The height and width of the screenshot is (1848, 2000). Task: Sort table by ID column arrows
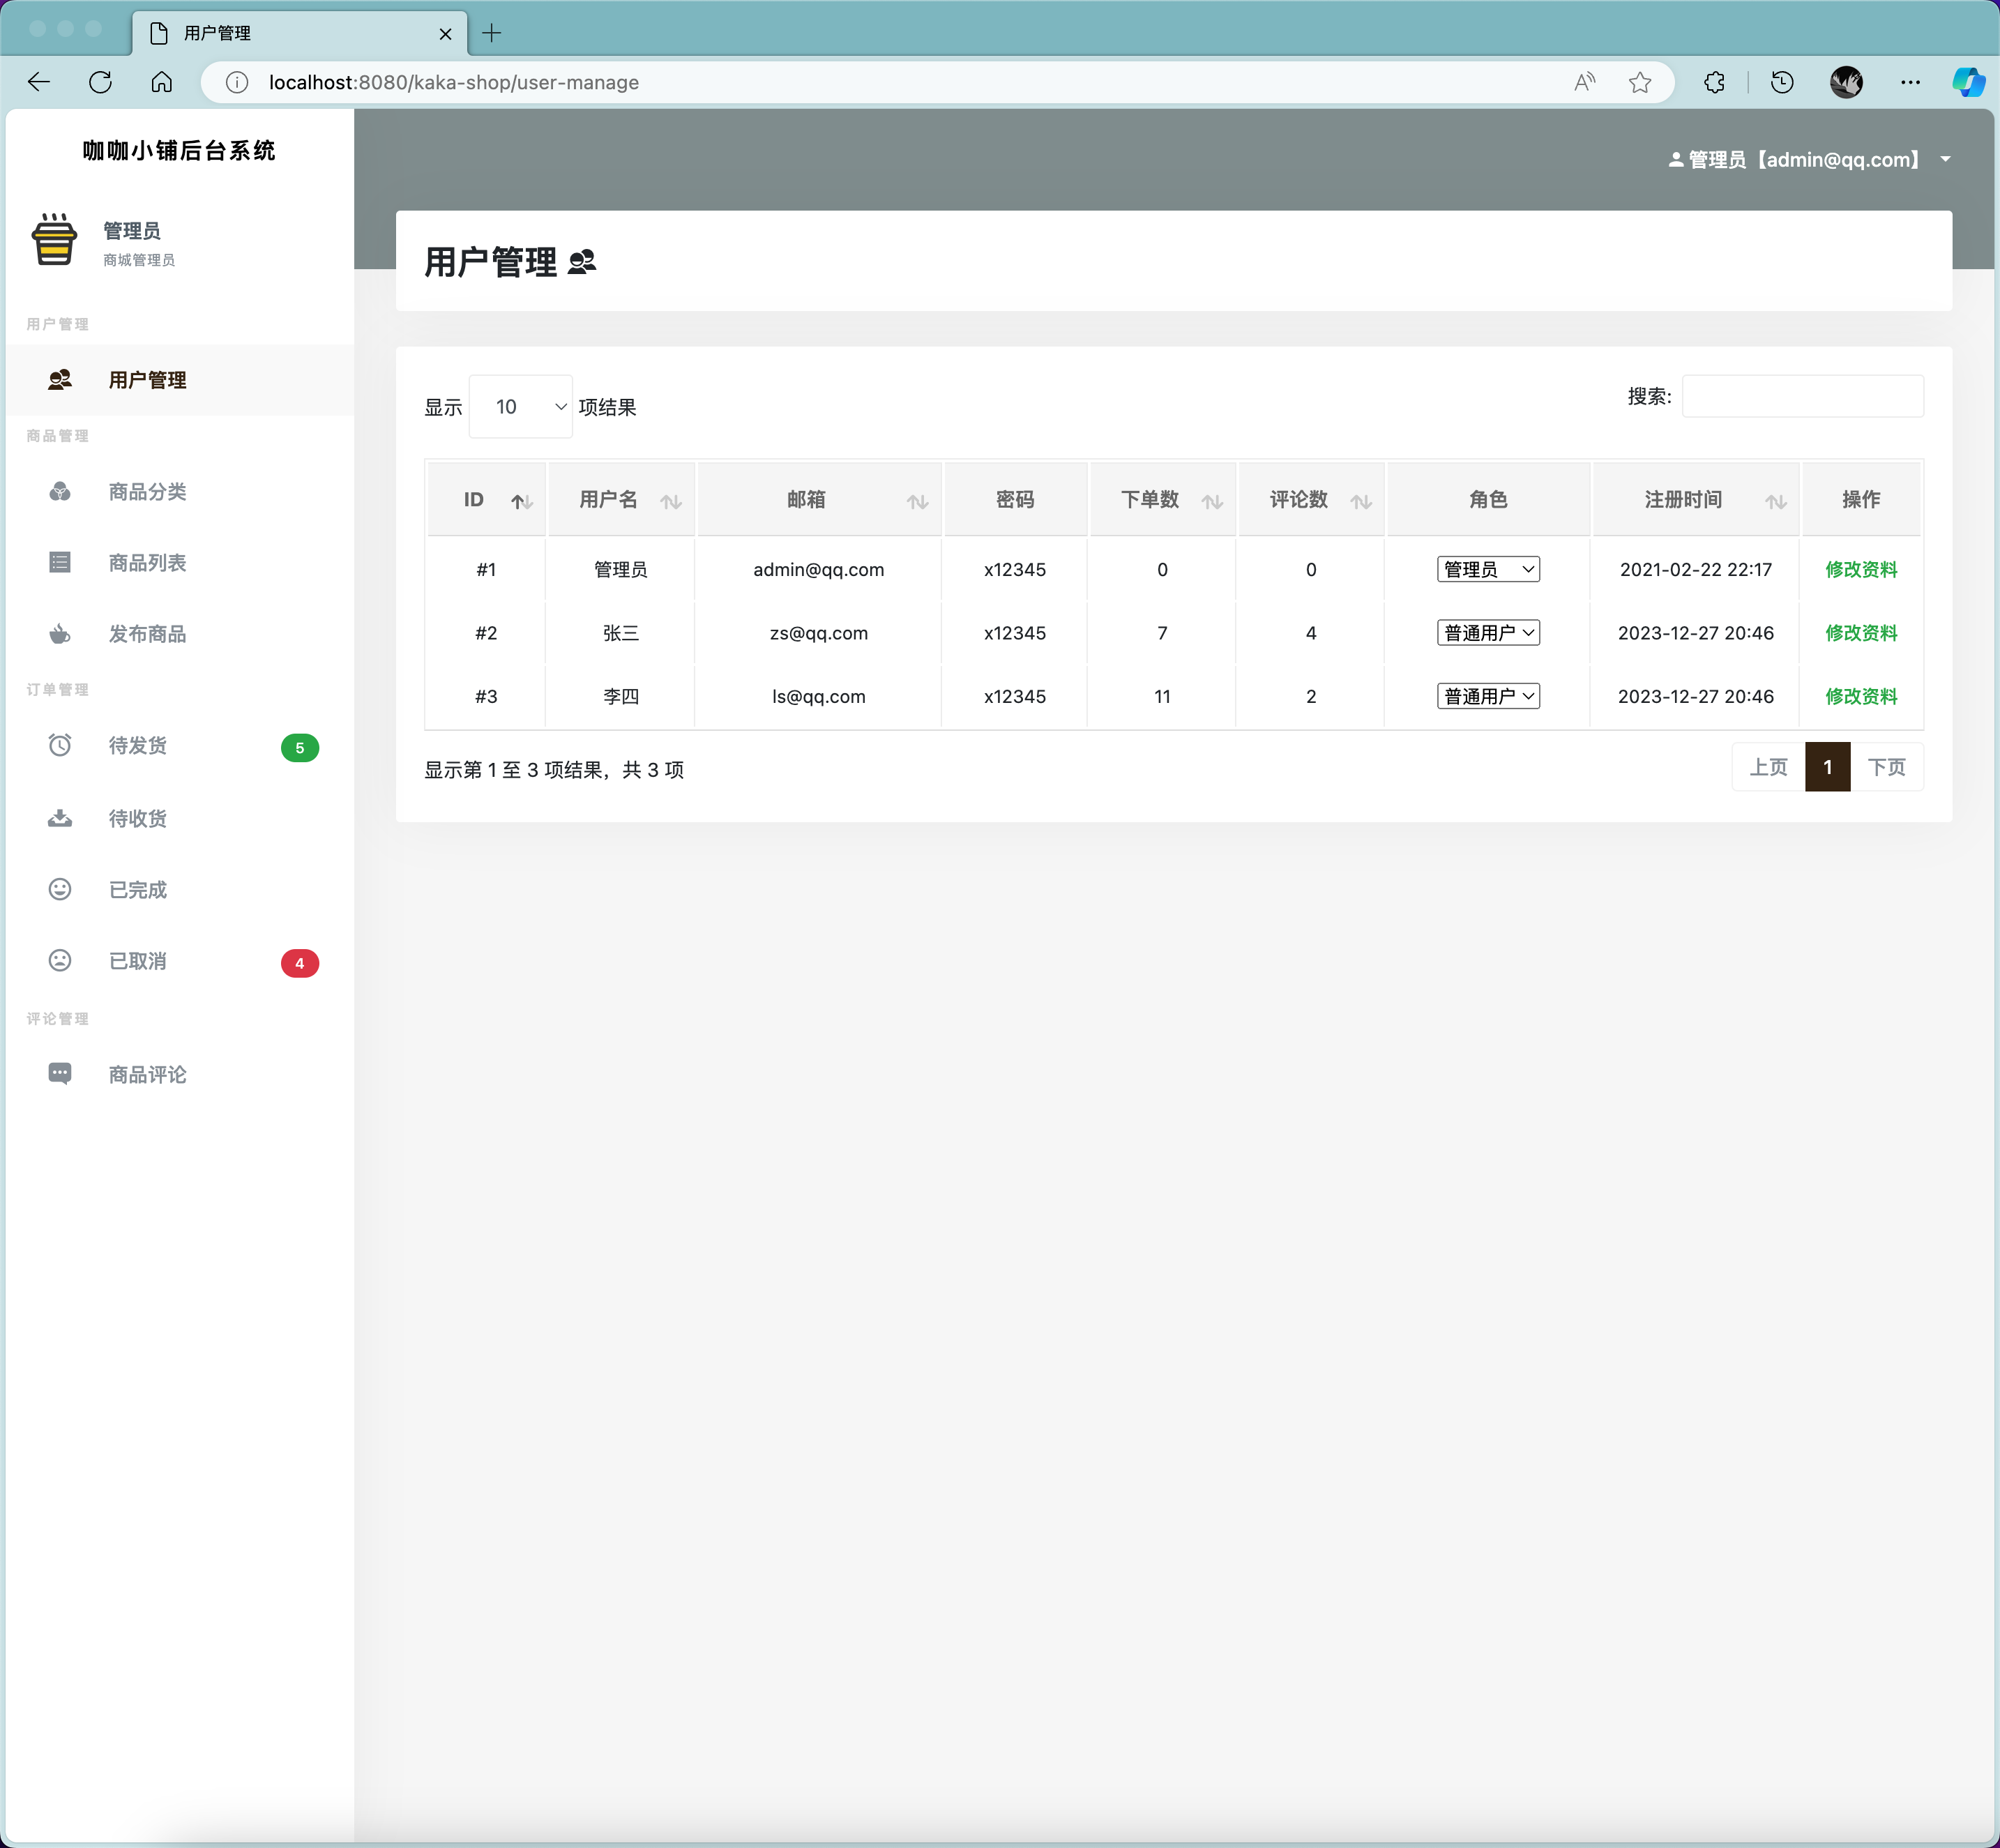coord(521,501)
